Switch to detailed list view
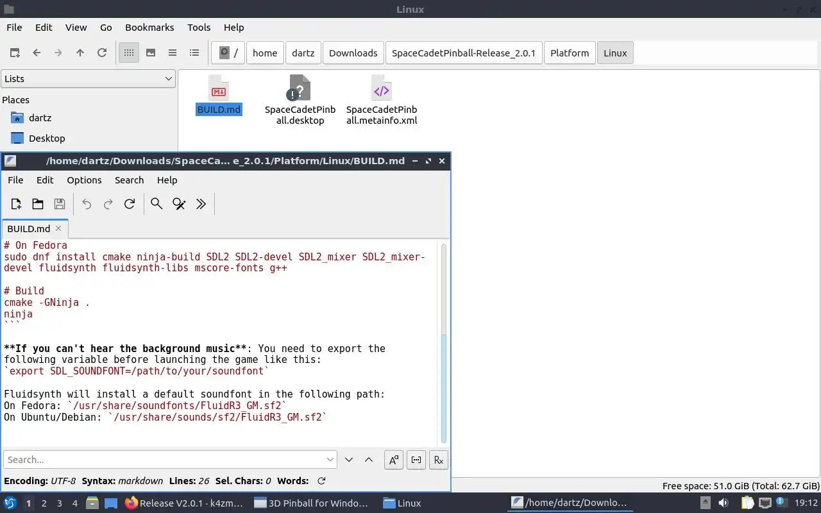This screenshot has height=513, width=821. [194, 53]
